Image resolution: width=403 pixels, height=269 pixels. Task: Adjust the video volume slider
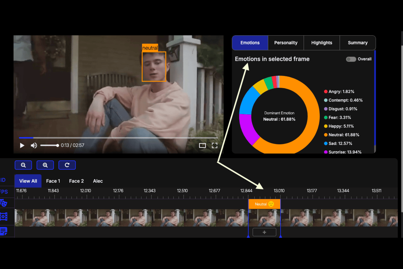(49, 146)
